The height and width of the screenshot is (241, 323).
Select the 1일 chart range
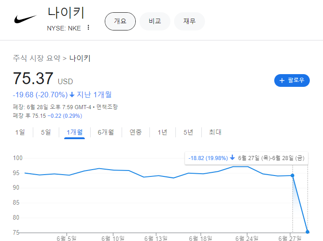click(20, 132)
